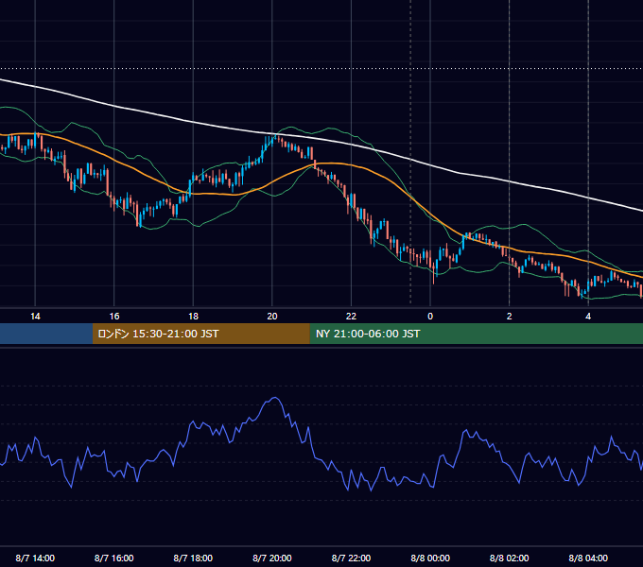The width and height of the screenshot is (643, 567).
Task: Click the 8/7 16:00 time label
Action: click(x=114, y=558)
